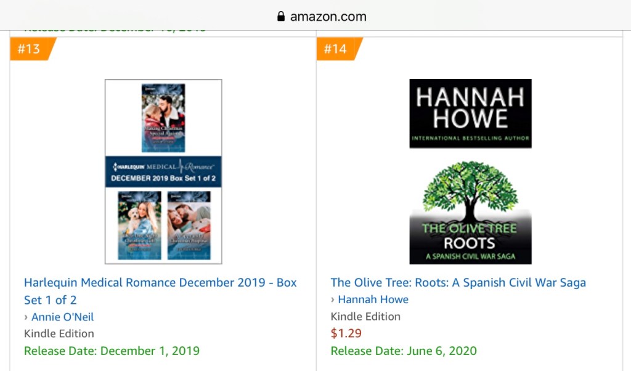Viewport: 631px width, 371px height.
Task: Open the bottom-left puppy book cover
Action: point(139,224)
